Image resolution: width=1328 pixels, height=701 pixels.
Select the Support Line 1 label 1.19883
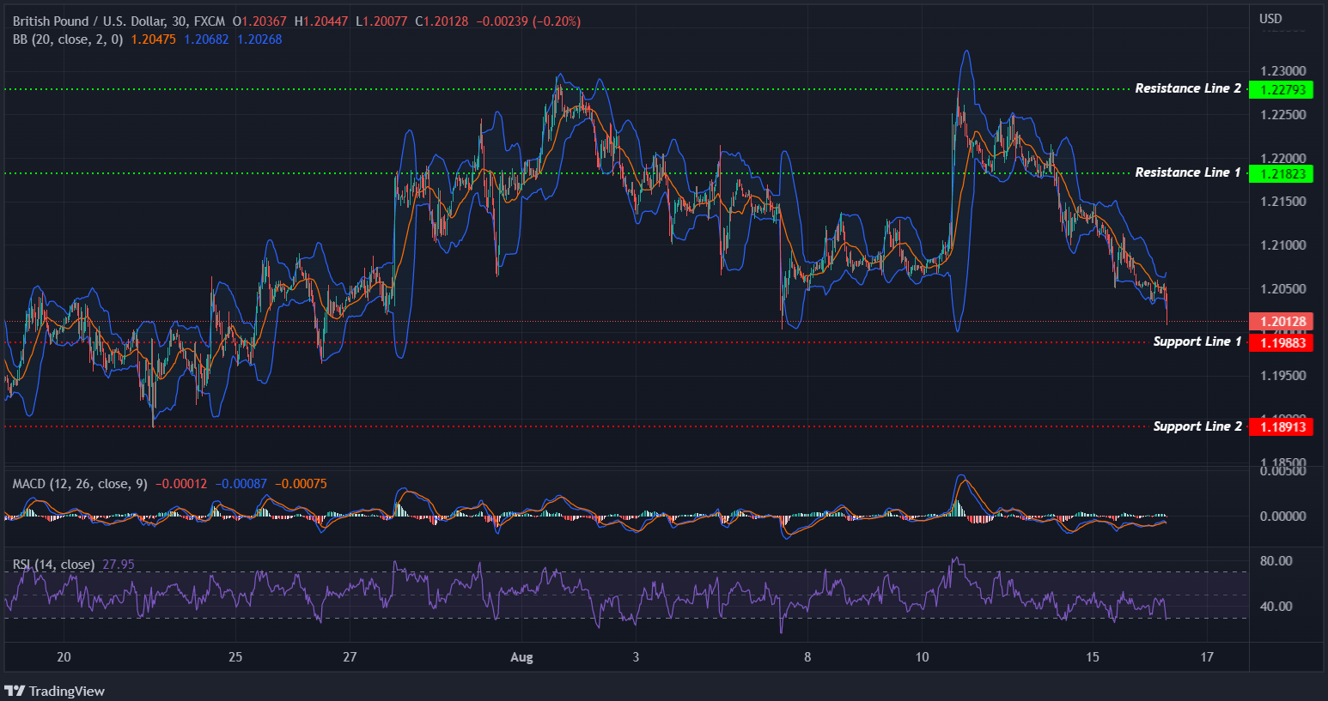pyautogui.click(x=1282, y=342)
